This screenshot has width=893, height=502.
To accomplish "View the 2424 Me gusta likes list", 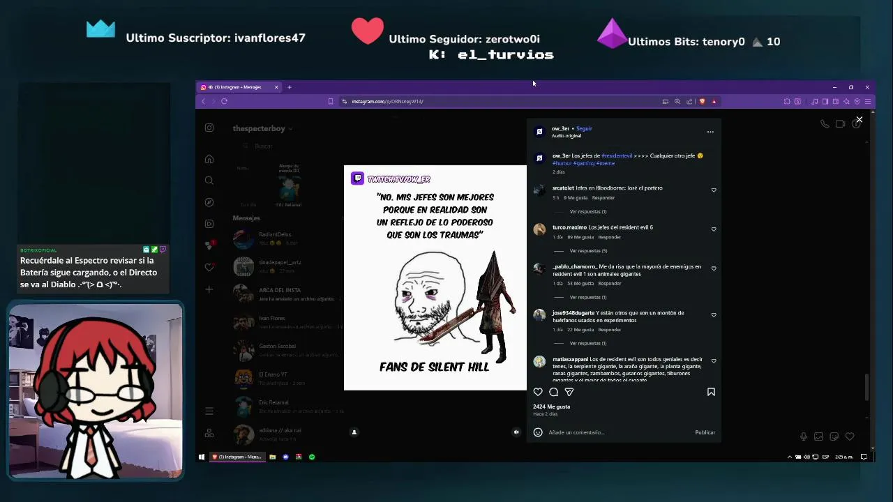I will click(x=551, y=406).
